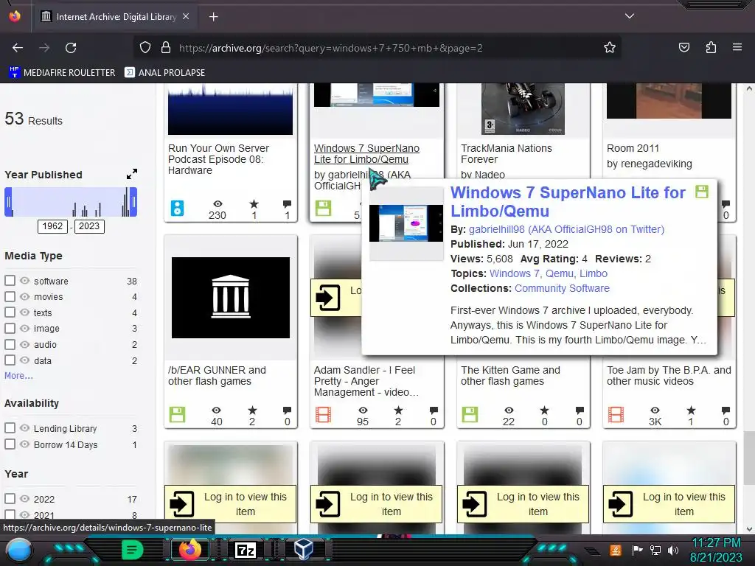
Task: Open the TrackMania Nations Forever title
Action: tap(506, 153)
